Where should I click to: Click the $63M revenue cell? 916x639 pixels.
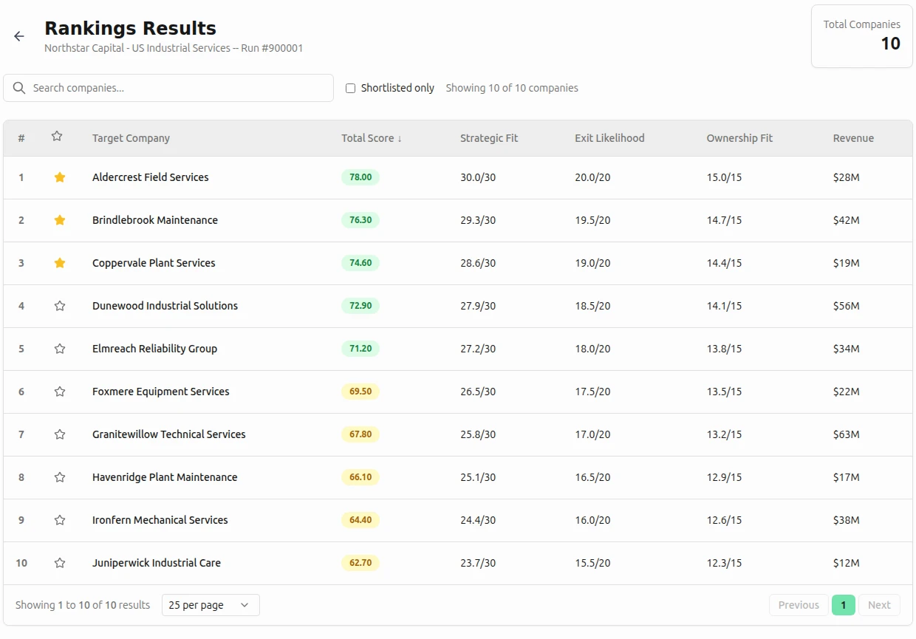tap(847, 434)
